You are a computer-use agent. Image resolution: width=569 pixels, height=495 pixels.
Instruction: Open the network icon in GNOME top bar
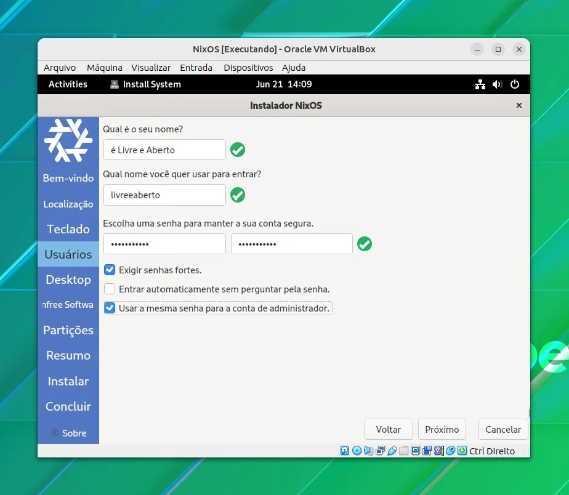click(480, 84)
